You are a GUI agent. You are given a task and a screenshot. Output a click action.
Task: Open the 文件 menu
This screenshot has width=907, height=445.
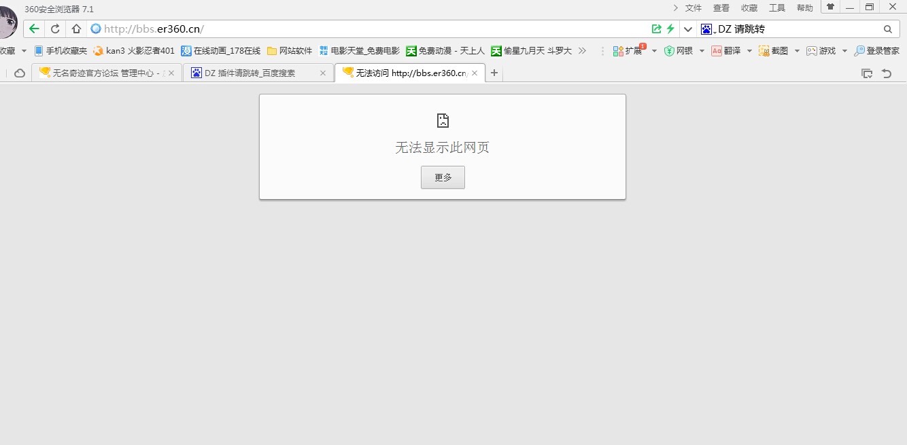point(694,8)
